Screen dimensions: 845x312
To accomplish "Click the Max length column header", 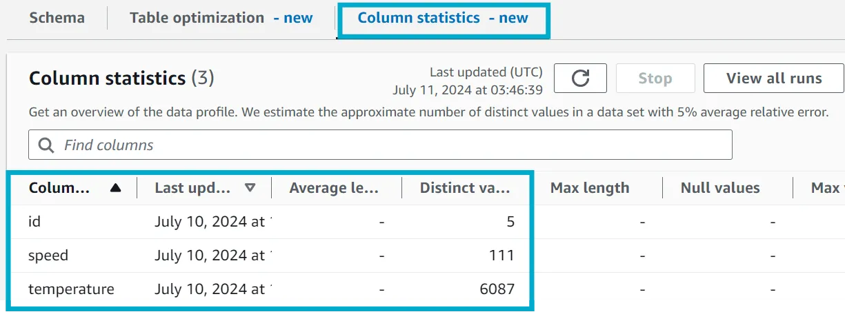I will click(x=590, y=188).
